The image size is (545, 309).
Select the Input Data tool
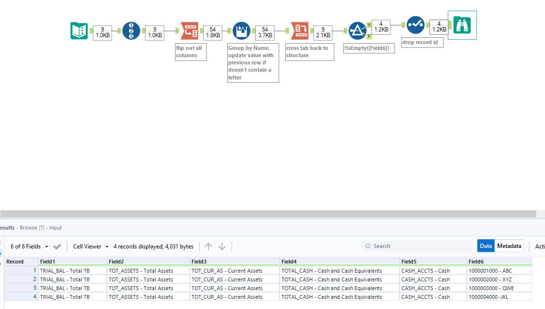[x=79, y=30]
